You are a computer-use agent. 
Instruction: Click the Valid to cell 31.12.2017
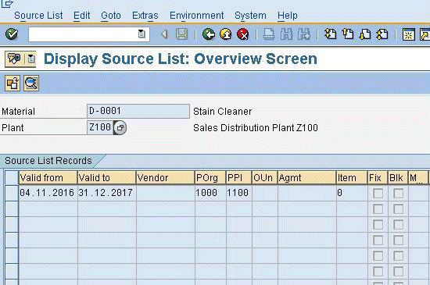[x=106, y=193]
